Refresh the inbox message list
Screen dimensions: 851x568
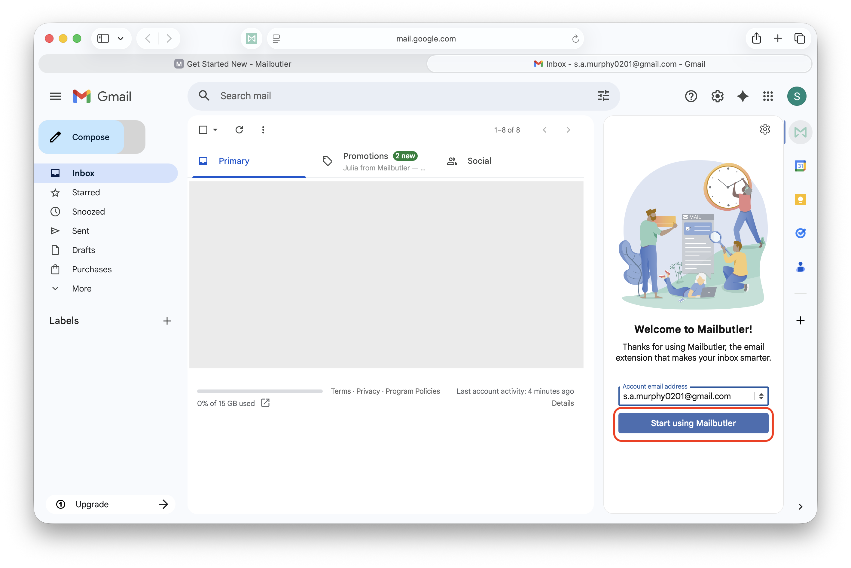click(239, 130)
